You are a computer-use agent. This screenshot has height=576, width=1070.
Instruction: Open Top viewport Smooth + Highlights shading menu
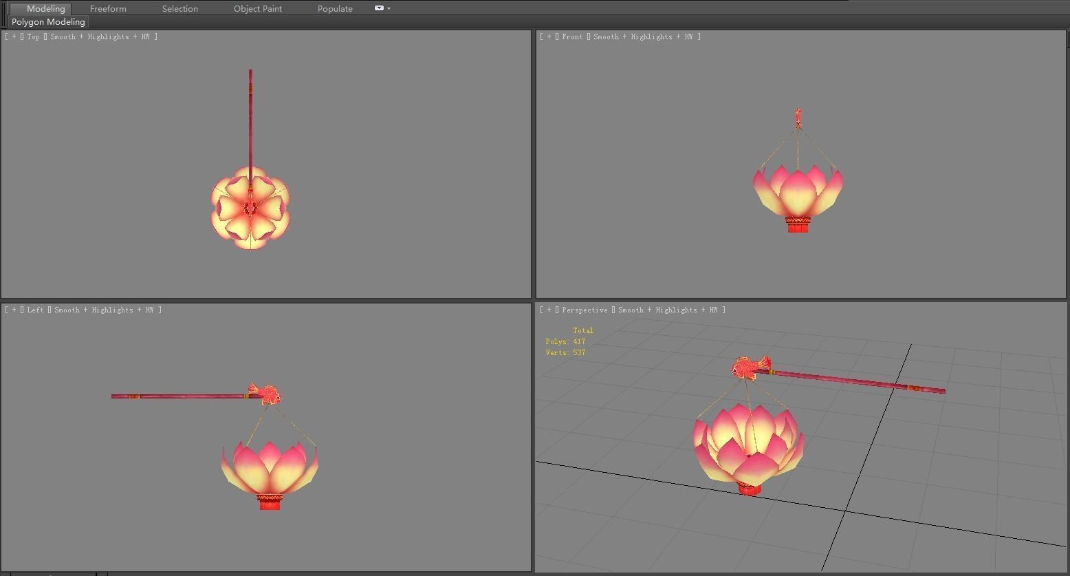point(100,36)
